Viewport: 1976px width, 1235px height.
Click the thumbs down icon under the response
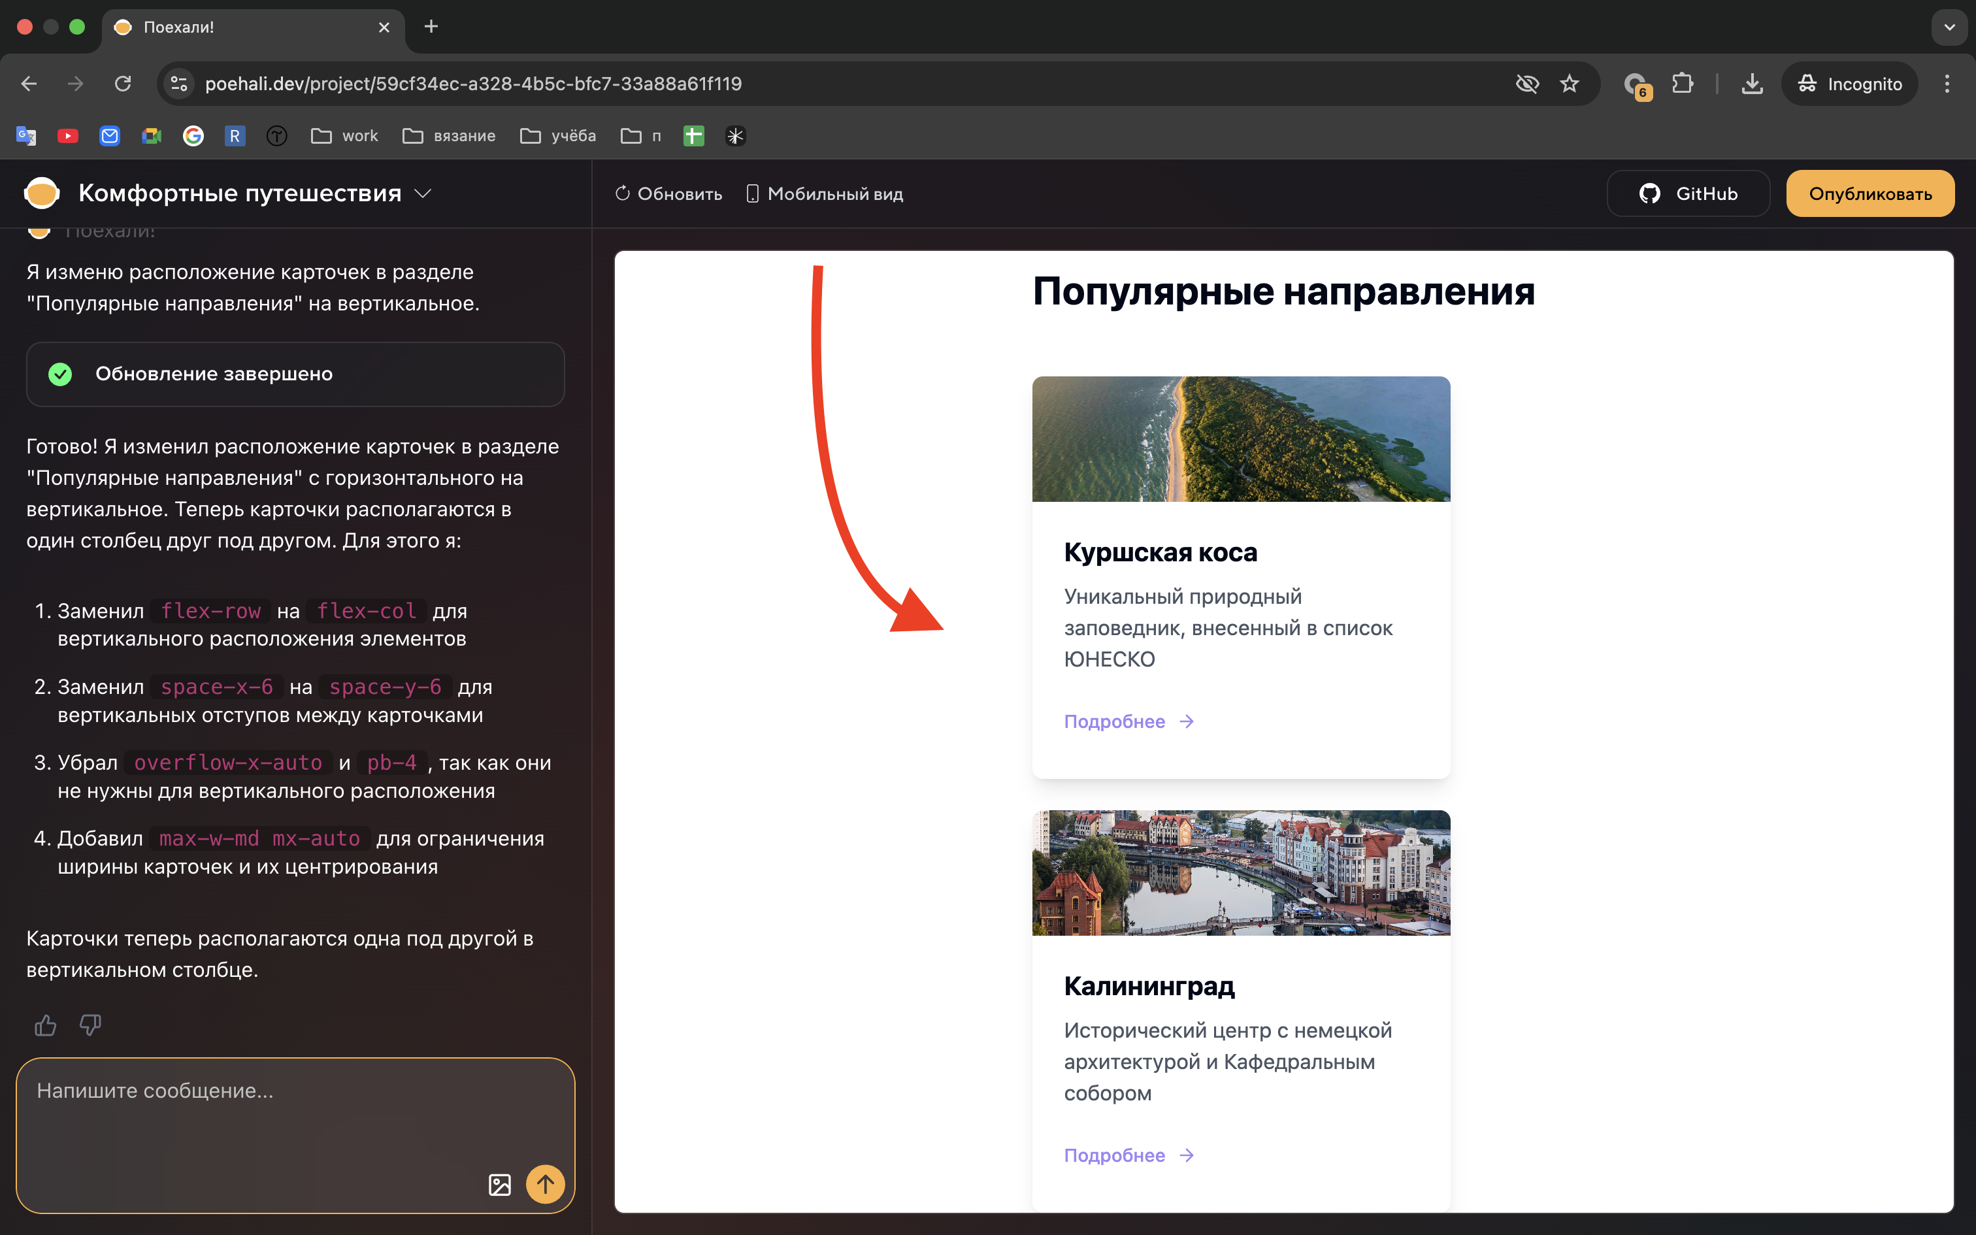(x=90, y=1025)
